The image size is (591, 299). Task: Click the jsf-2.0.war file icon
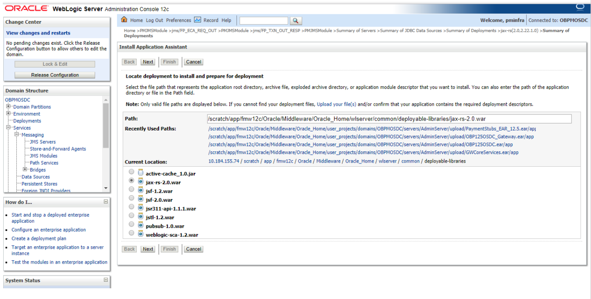click(141, 199)
